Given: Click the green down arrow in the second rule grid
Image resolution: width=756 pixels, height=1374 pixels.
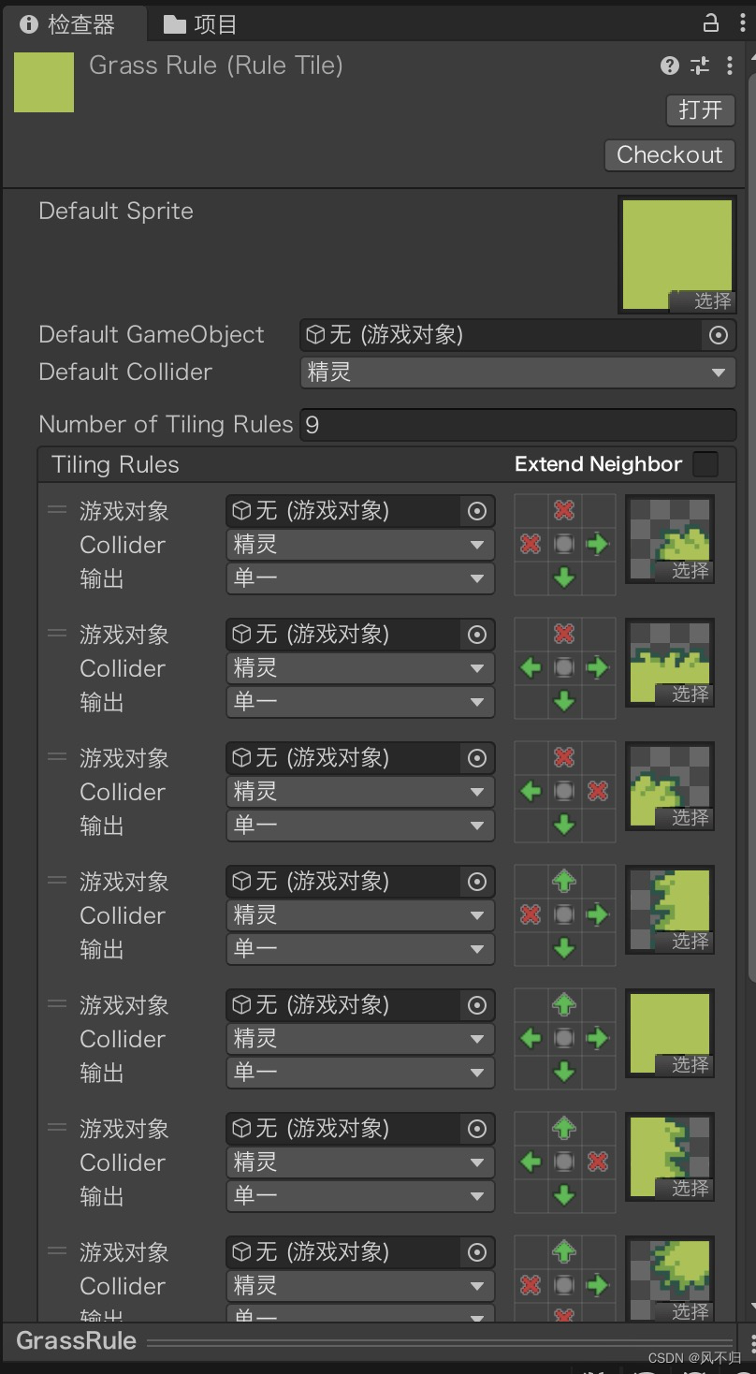Looking at the screenshot, I should tap(563, 702).
